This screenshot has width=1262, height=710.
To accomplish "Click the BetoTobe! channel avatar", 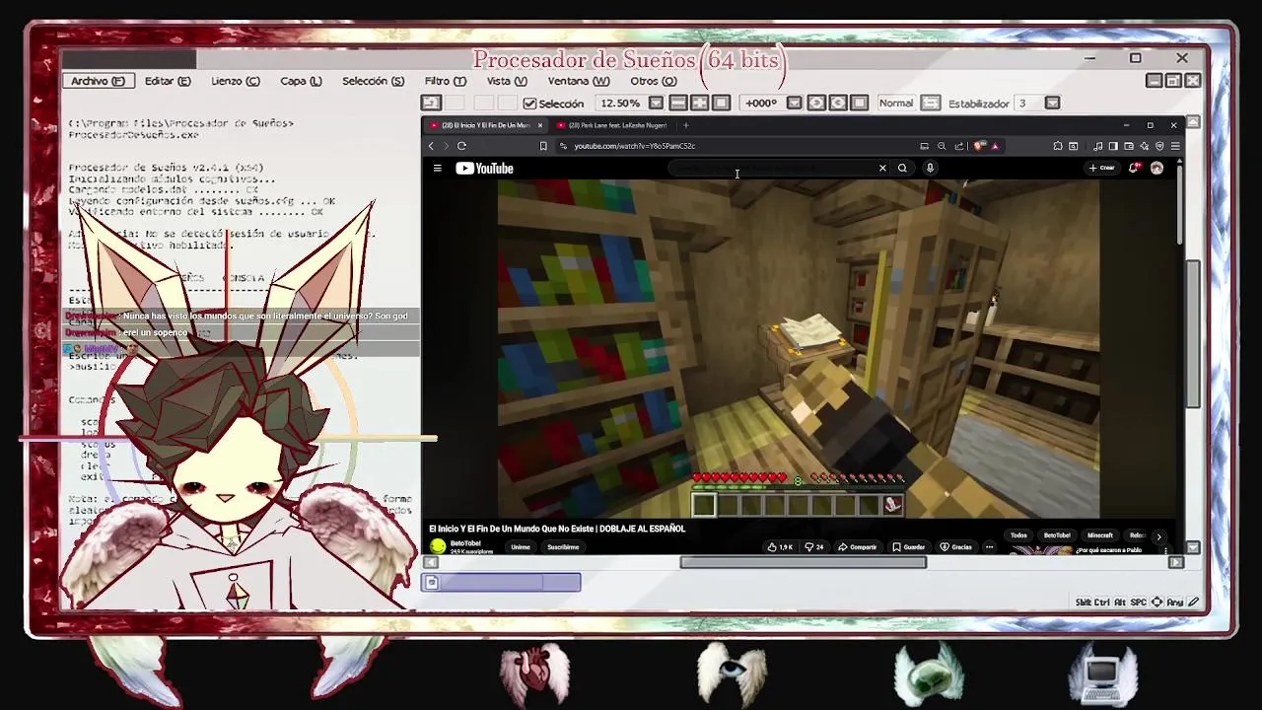I will 438,546.
